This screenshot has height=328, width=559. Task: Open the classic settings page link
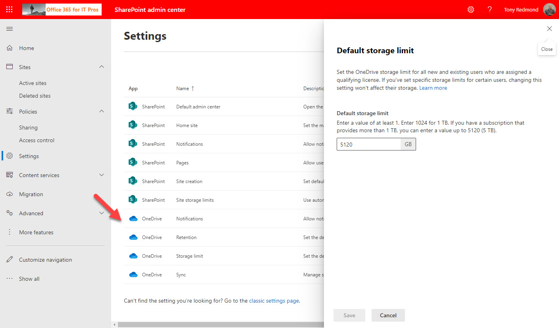click(274, 301)
